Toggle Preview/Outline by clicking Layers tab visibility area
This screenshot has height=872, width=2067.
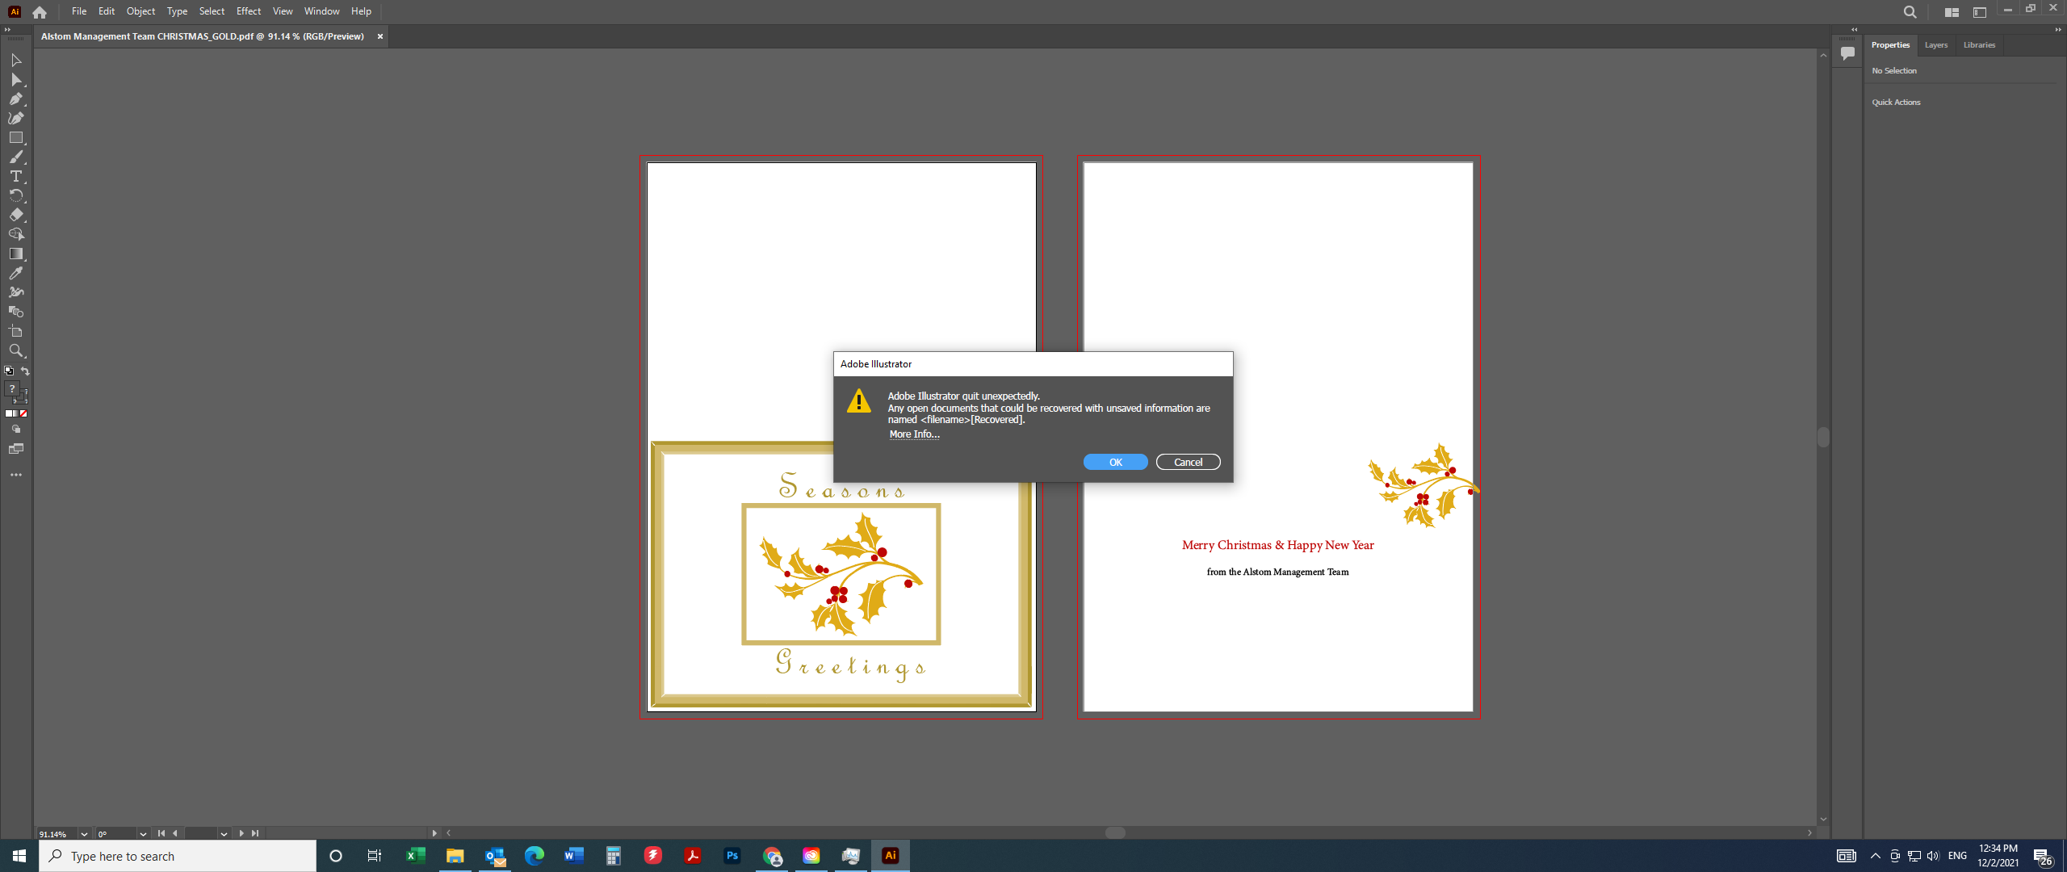point(1935,44)
